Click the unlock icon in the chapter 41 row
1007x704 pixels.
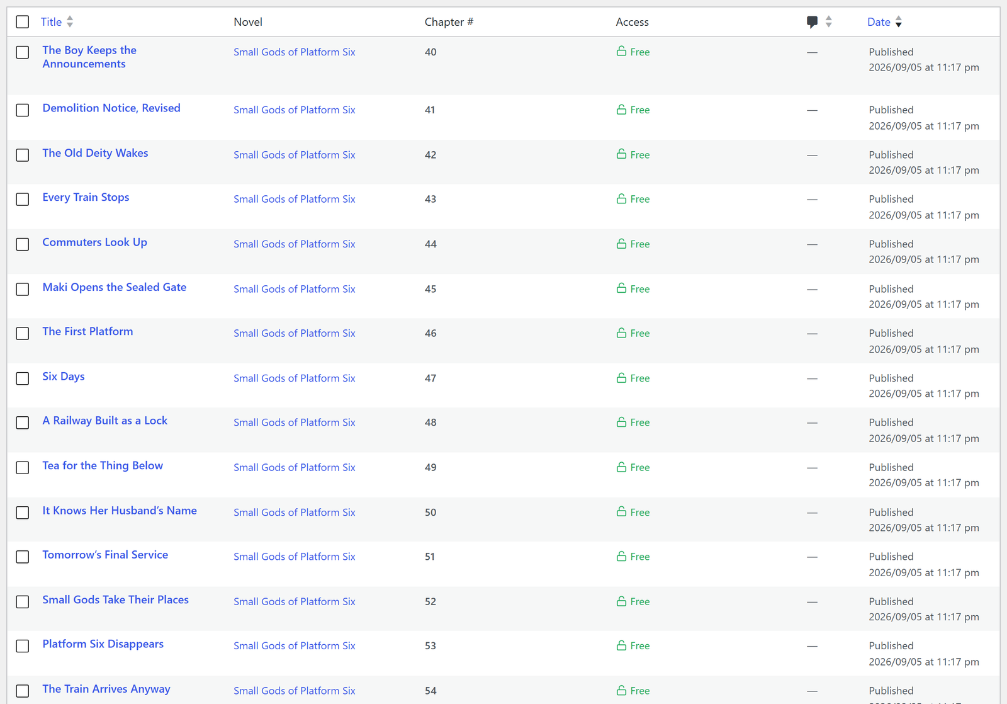point(621,109)
